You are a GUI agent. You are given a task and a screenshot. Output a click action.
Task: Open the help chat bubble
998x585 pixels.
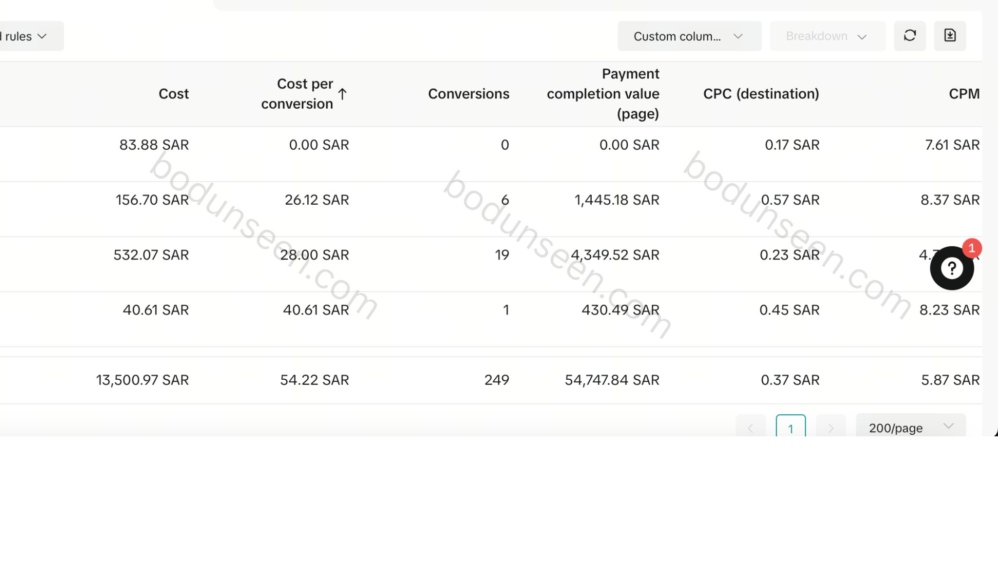[951, 268]
